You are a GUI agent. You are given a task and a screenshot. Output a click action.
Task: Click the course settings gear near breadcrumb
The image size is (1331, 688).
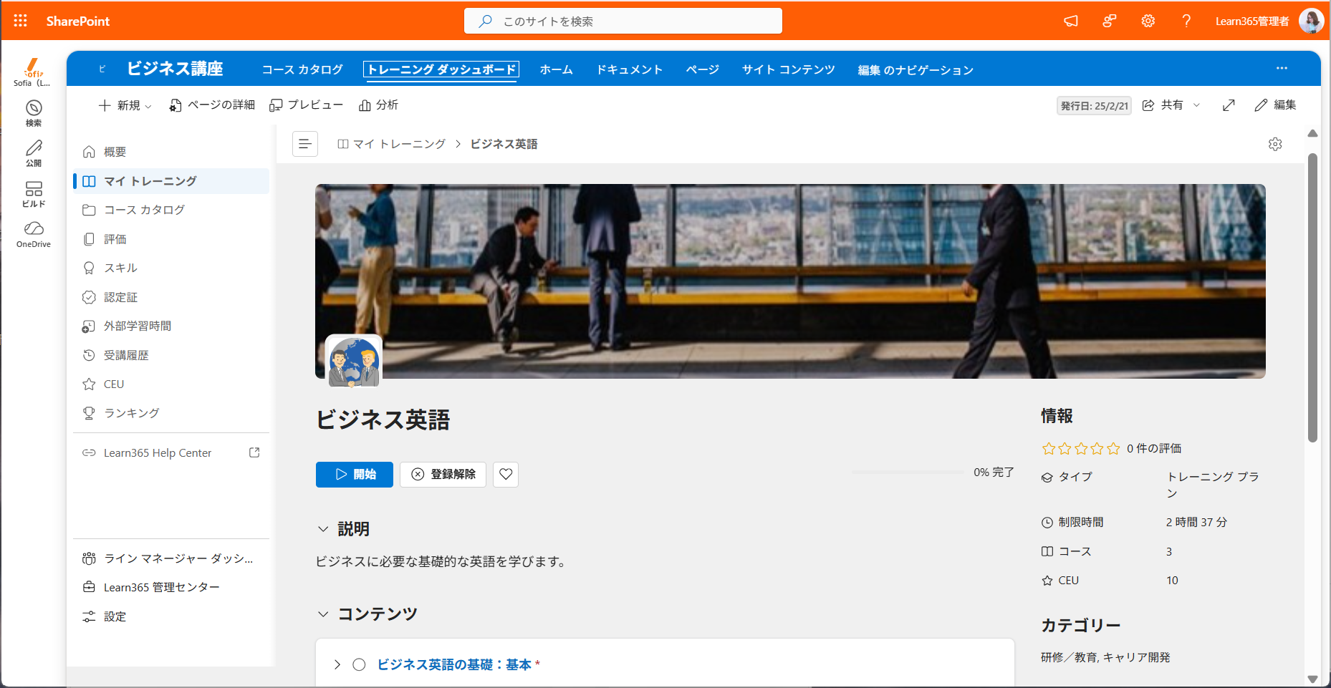(x=1275, y=144)
